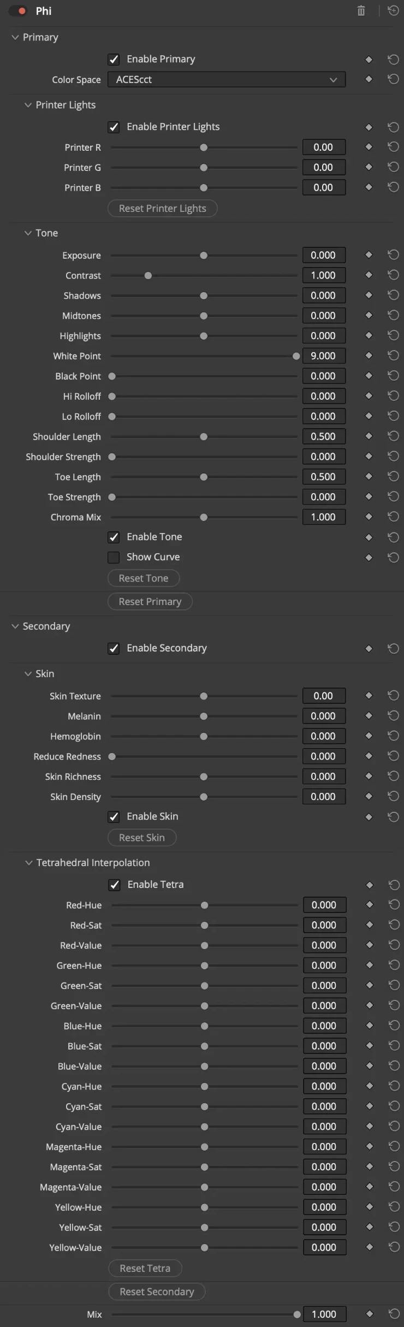
Task: Click the keyframe diamond beside Printer R
Action: [369, 146]
